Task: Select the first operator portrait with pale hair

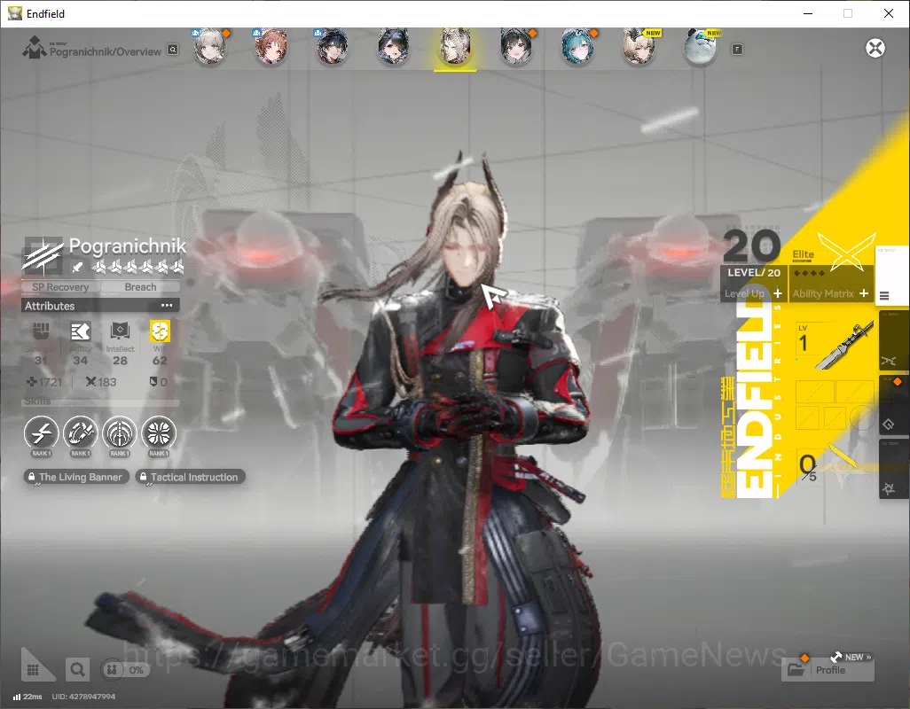Action: point(209,46)
